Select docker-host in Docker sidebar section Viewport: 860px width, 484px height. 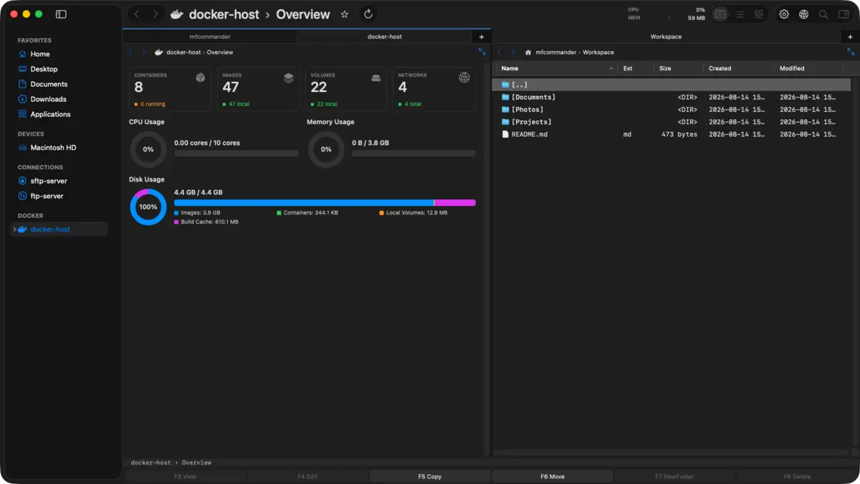tap(59, 229)
